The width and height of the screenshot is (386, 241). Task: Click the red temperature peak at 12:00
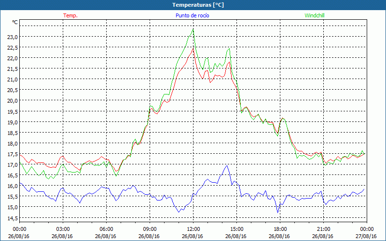pyautogui.click(x=193, y=49)
